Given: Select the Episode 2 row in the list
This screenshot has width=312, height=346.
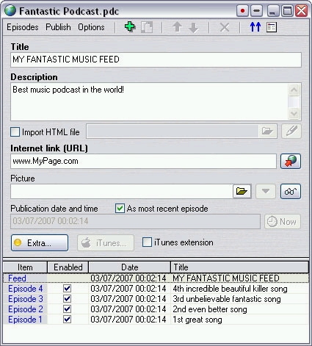Looking at the screenshot, I should pyautogui.click(x=156, y=309).
